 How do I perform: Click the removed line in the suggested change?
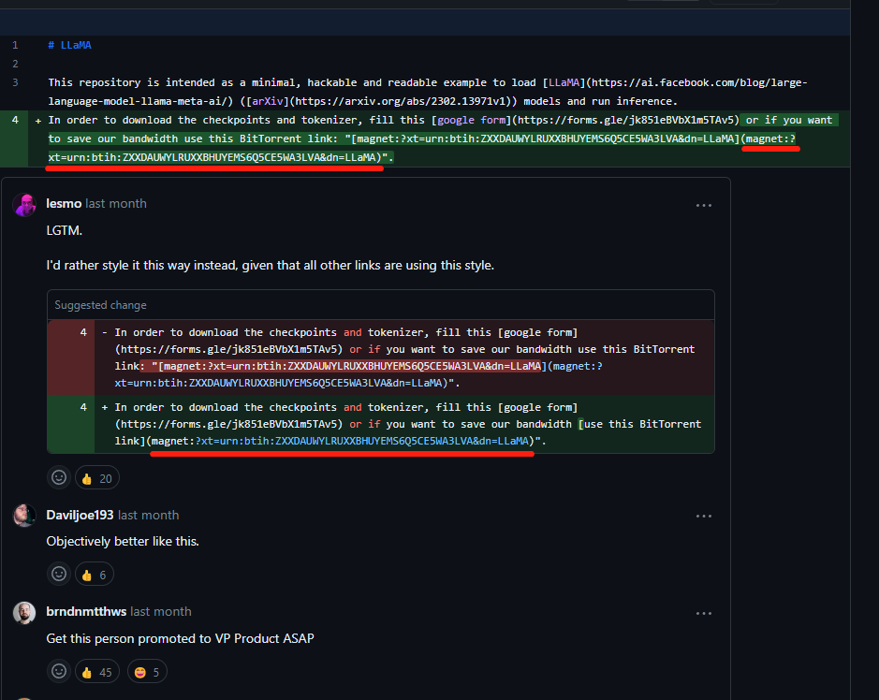click(x=381, y=357)
